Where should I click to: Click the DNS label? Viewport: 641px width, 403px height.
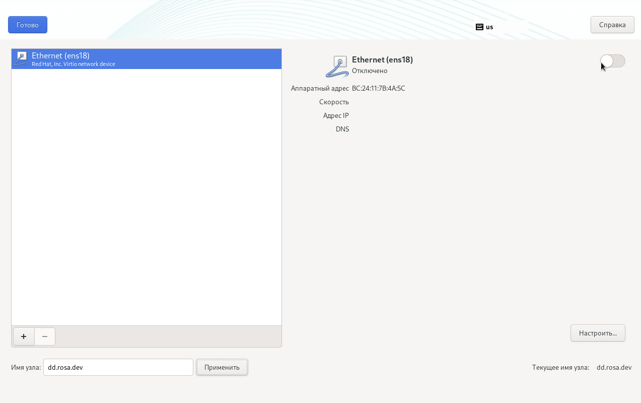(342, 129)
